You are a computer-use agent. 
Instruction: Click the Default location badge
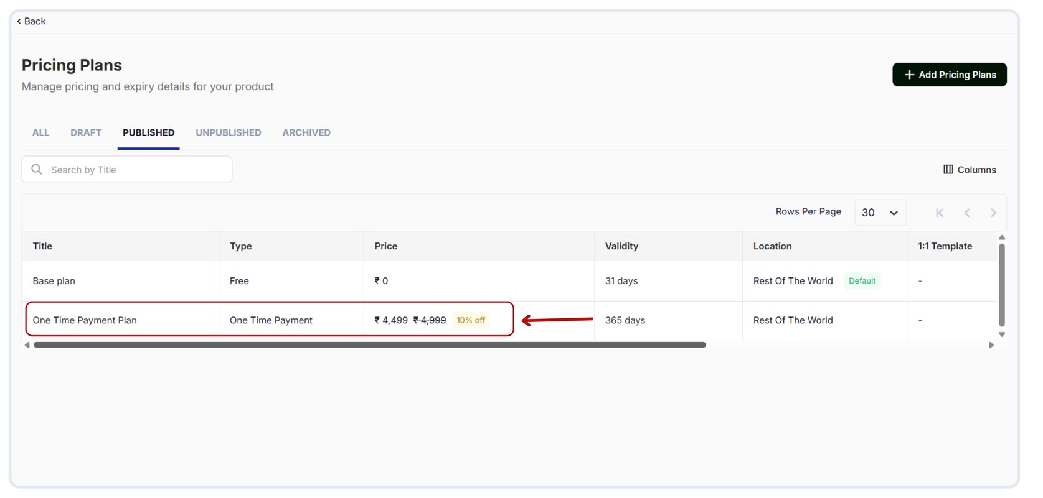(862, 281)
